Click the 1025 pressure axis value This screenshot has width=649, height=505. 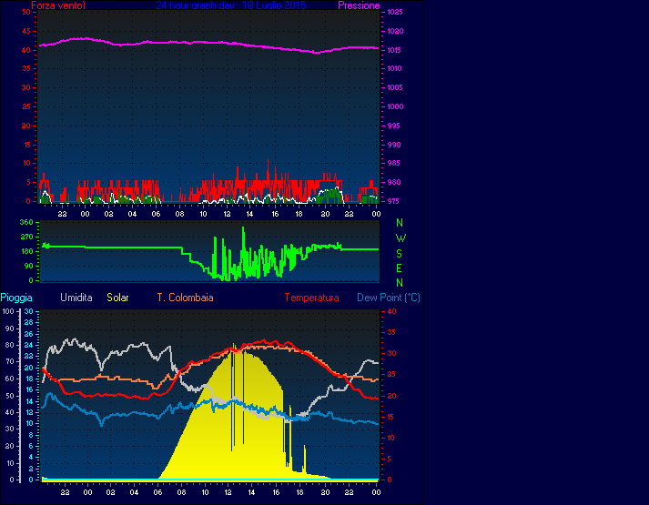click(394, 13)
